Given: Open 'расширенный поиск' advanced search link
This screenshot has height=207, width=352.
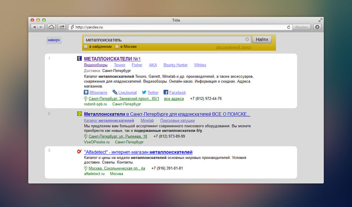Looking at the screenshot, I should (233, 47).
